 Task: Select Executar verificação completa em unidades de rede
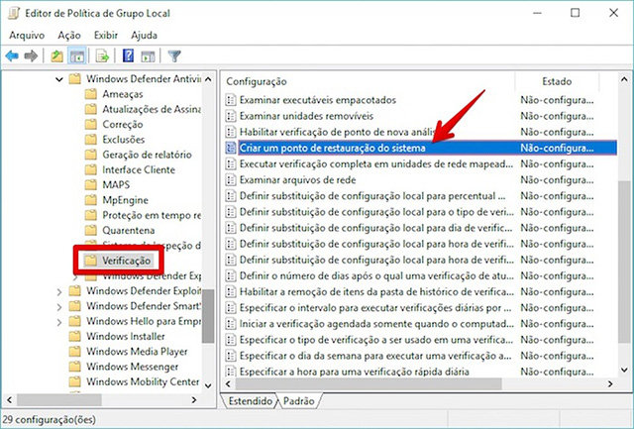[376, 164]
